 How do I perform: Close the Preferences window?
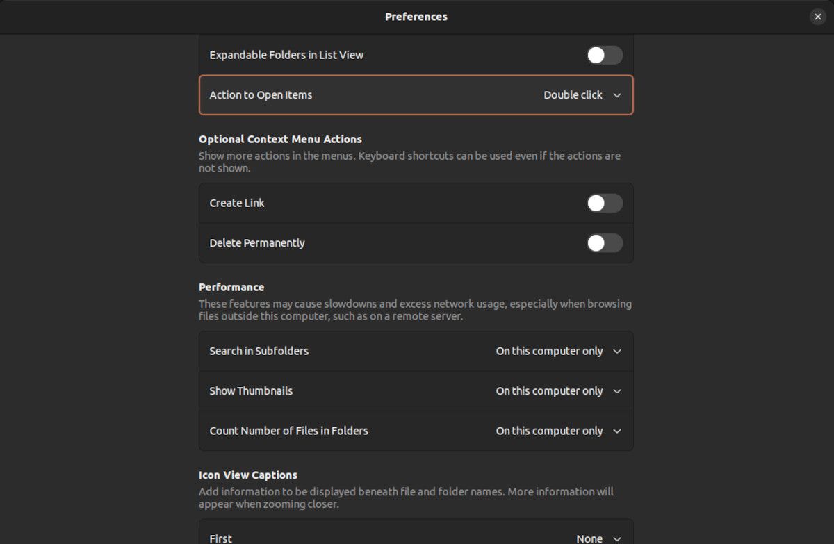pos(817,17)
